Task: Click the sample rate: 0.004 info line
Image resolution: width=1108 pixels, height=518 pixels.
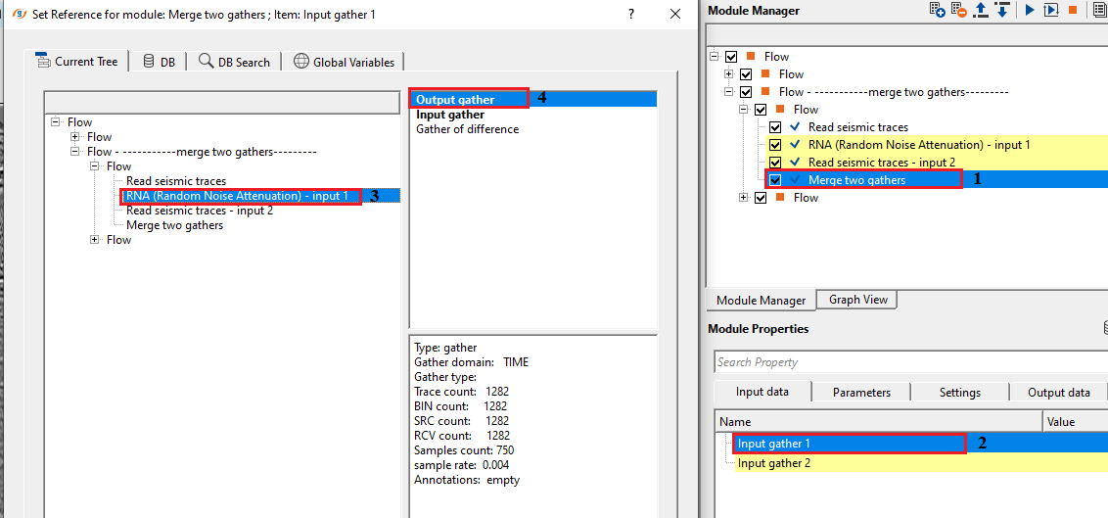Action: [x=461, y=465]
